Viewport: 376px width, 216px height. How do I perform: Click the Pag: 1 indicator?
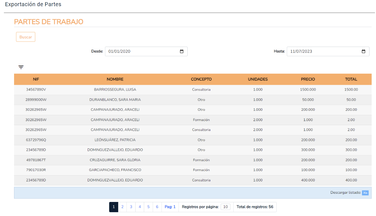pos(170,207)
